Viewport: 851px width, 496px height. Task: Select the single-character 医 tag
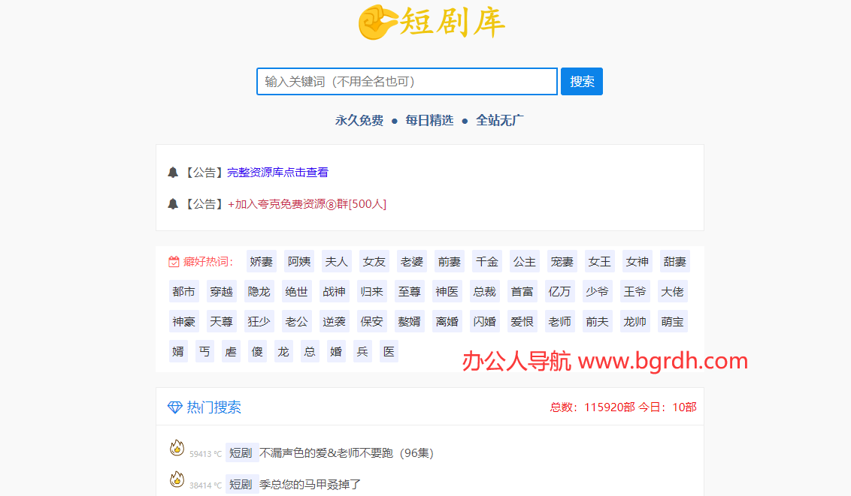[x=389, y=352]
